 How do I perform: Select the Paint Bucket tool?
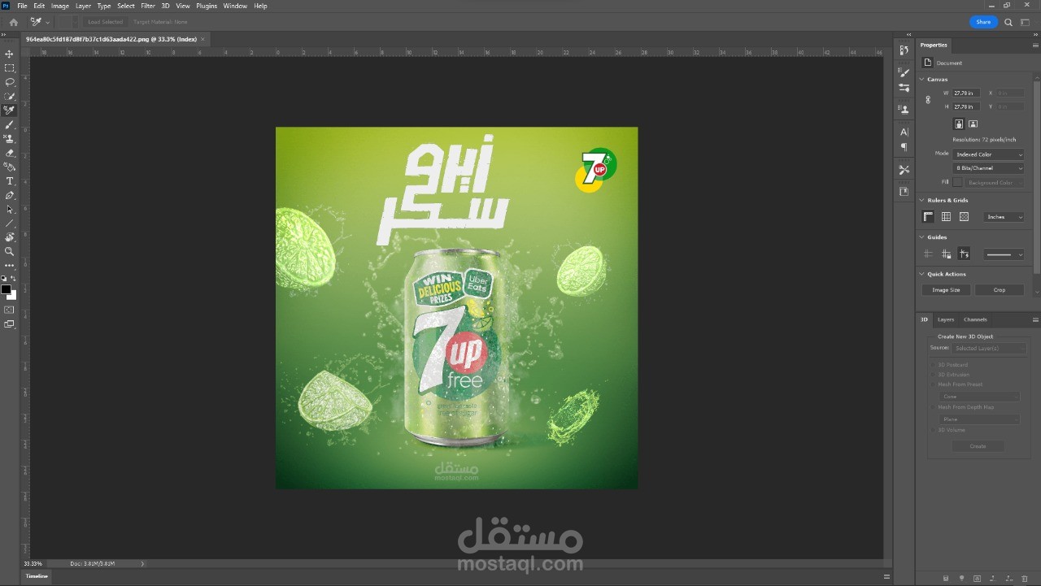tap(10, 167)
